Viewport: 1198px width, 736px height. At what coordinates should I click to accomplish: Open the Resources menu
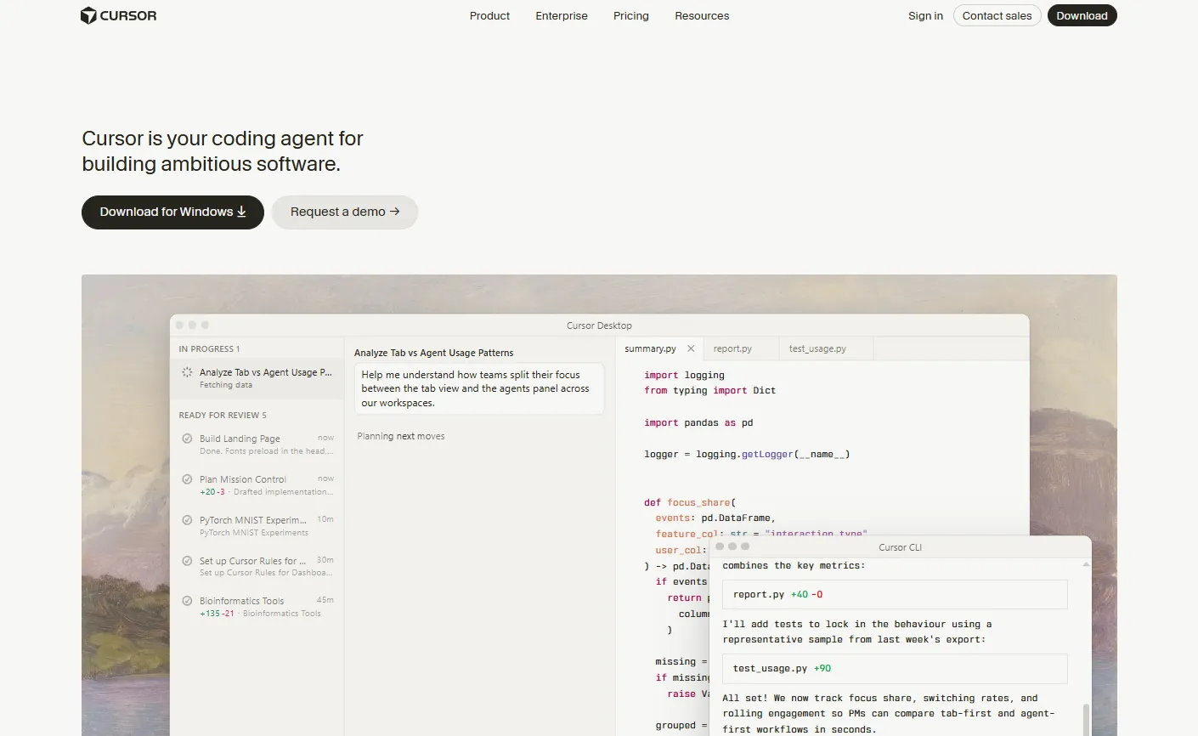tap(702, 15)
